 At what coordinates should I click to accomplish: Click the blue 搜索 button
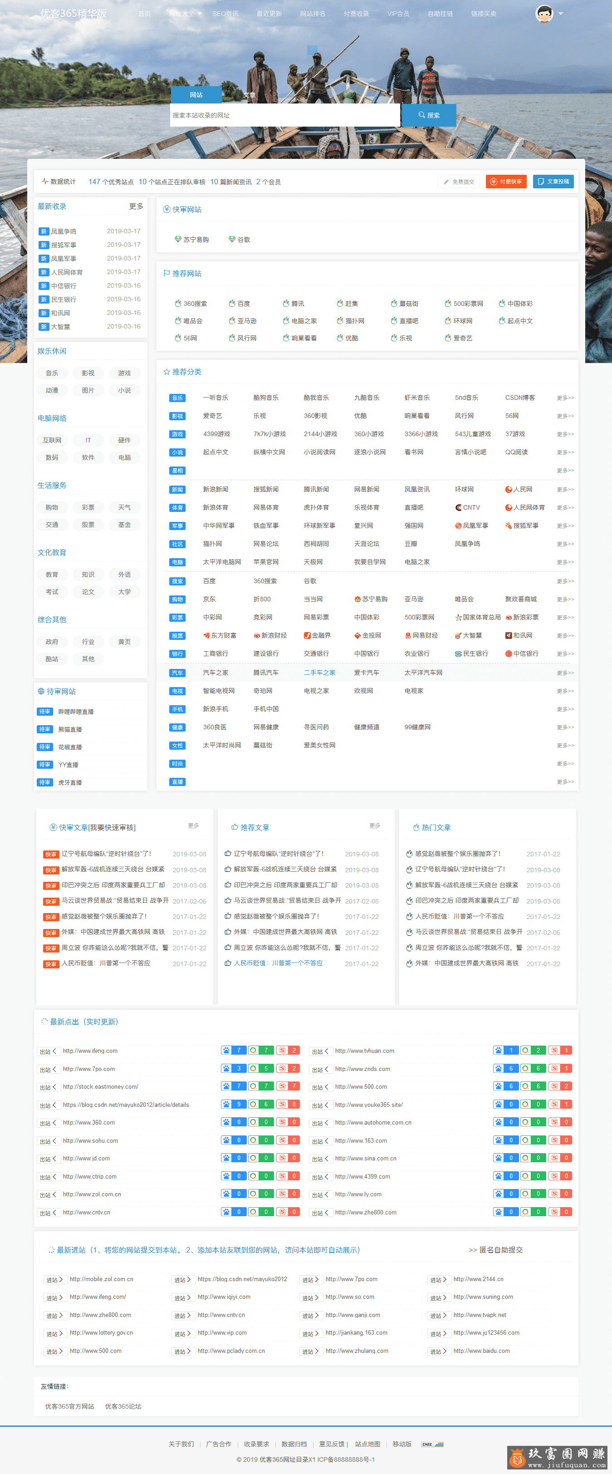click(x=429, y=115)
